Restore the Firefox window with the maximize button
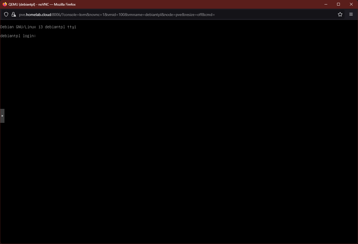This screenshot has height=244, width=358. (x=338, y=4)
